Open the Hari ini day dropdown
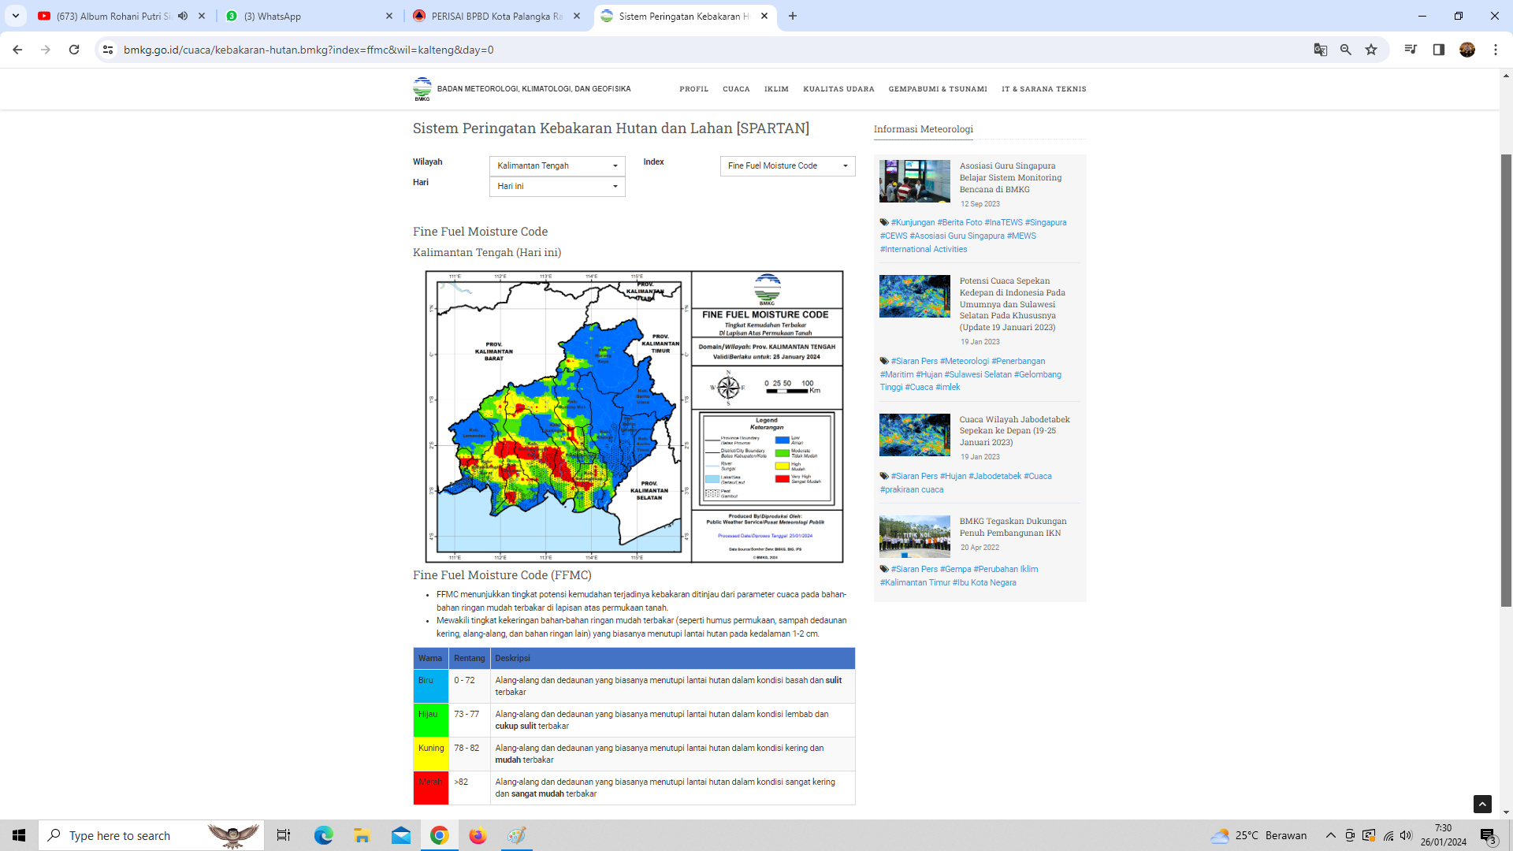 [557, 187]
